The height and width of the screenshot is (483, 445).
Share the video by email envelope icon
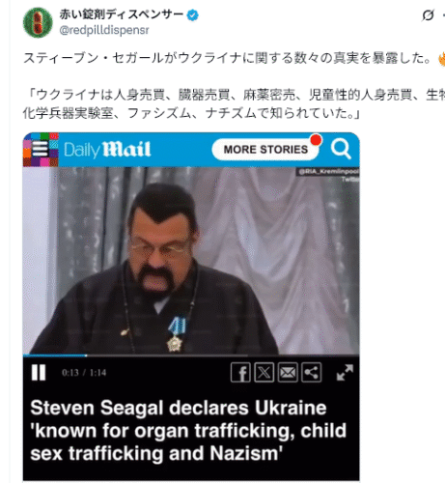pos(288,373)
